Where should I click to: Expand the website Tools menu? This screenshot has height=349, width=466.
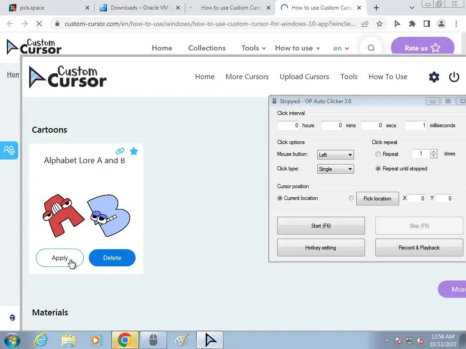(x=253, y=48)
